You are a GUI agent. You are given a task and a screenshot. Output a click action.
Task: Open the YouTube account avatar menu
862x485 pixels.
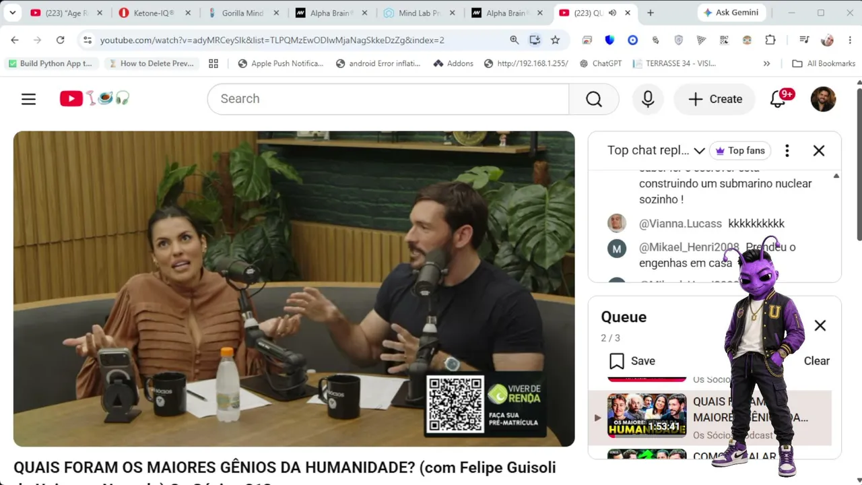point(823,99)
